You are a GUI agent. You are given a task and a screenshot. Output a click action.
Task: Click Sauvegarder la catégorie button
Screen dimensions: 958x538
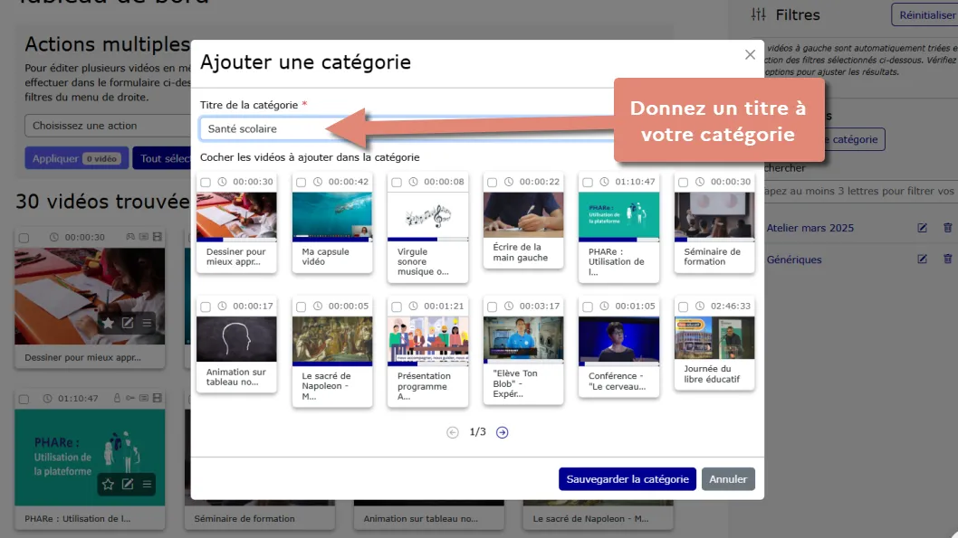point(627,479)
